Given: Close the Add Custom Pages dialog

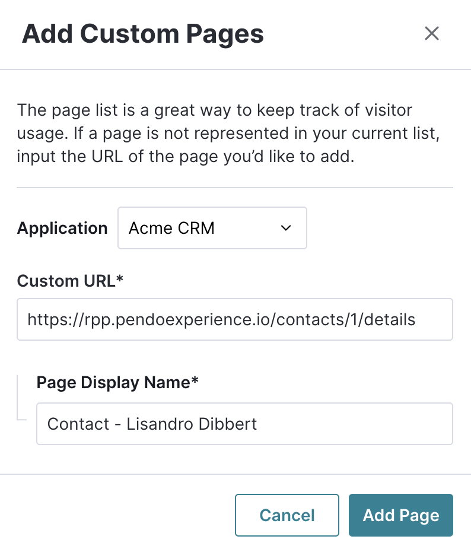Looking at the screenshot, I should (x=432, y=34).
